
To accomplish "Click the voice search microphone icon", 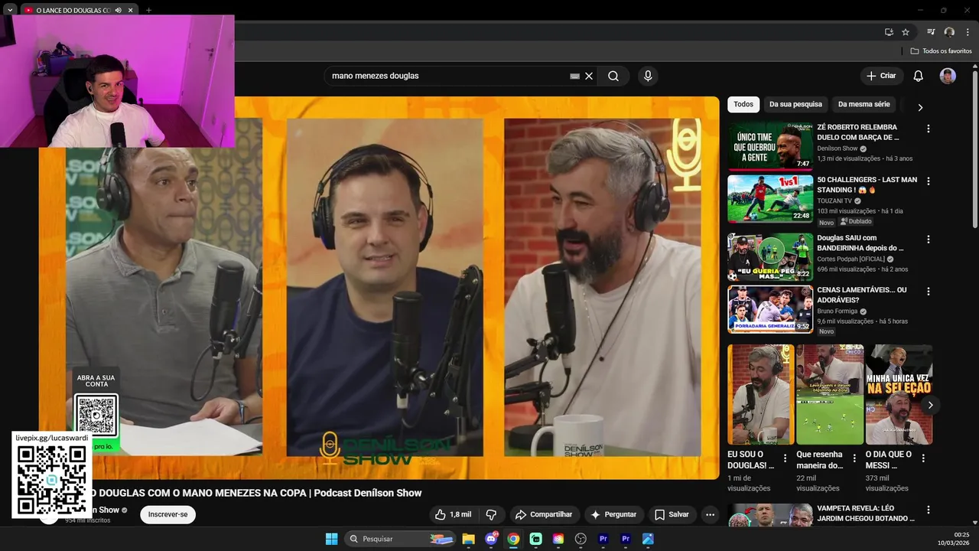I will pos(648,76).
